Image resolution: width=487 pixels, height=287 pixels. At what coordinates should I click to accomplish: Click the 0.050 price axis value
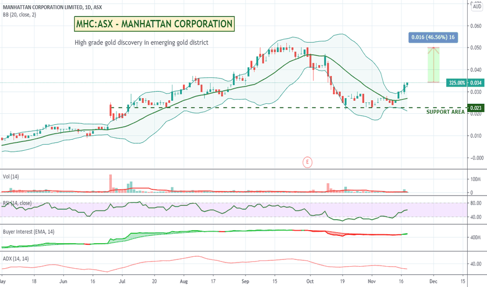coord(476,48)
